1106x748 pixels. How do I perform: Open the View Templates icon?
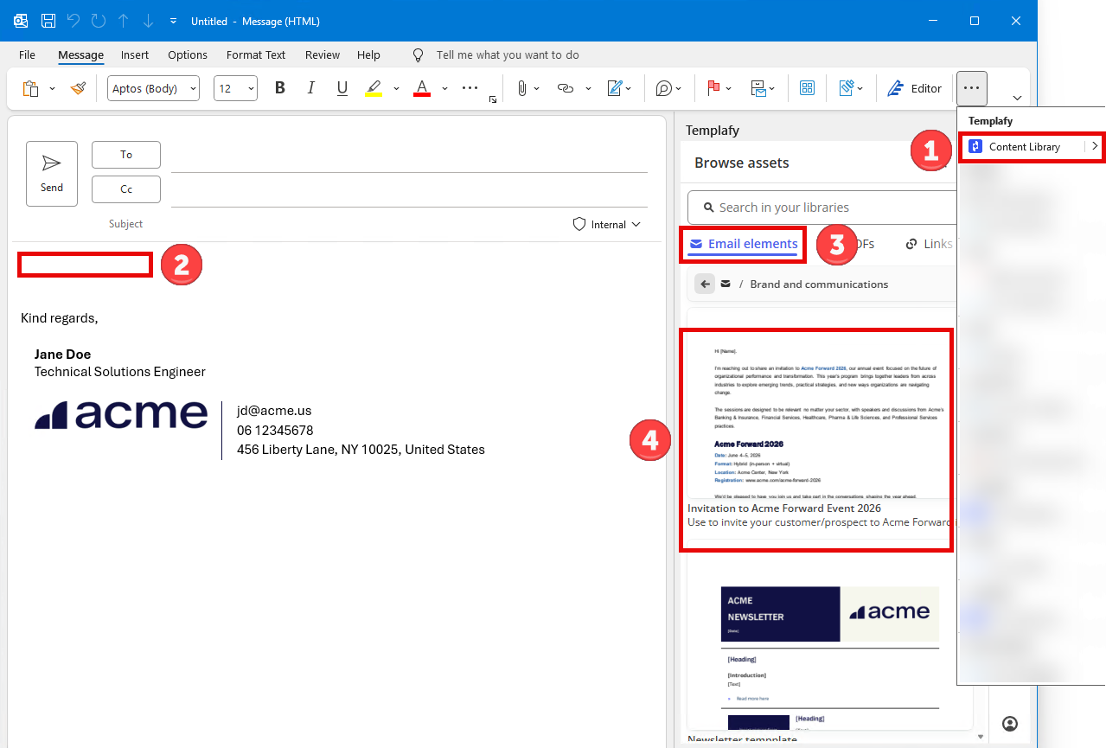pos(847,88)
